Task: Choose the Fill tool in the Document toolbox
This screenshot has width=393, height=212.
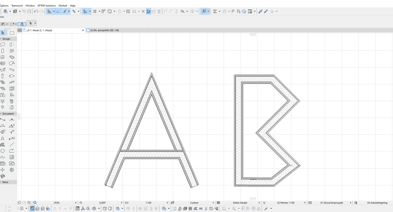Action: [3, 145]
